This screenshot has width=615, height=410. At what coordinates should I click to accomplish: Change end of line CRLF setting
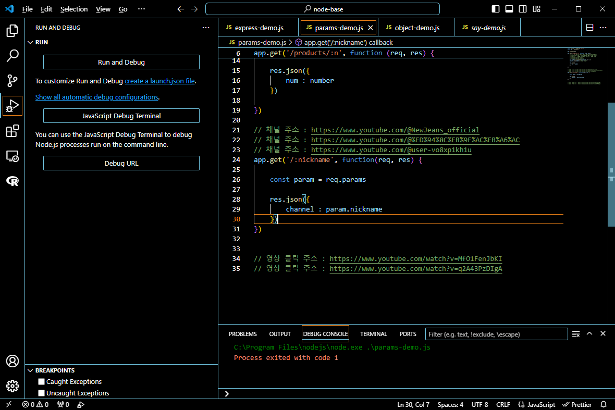tap(503, 404)
